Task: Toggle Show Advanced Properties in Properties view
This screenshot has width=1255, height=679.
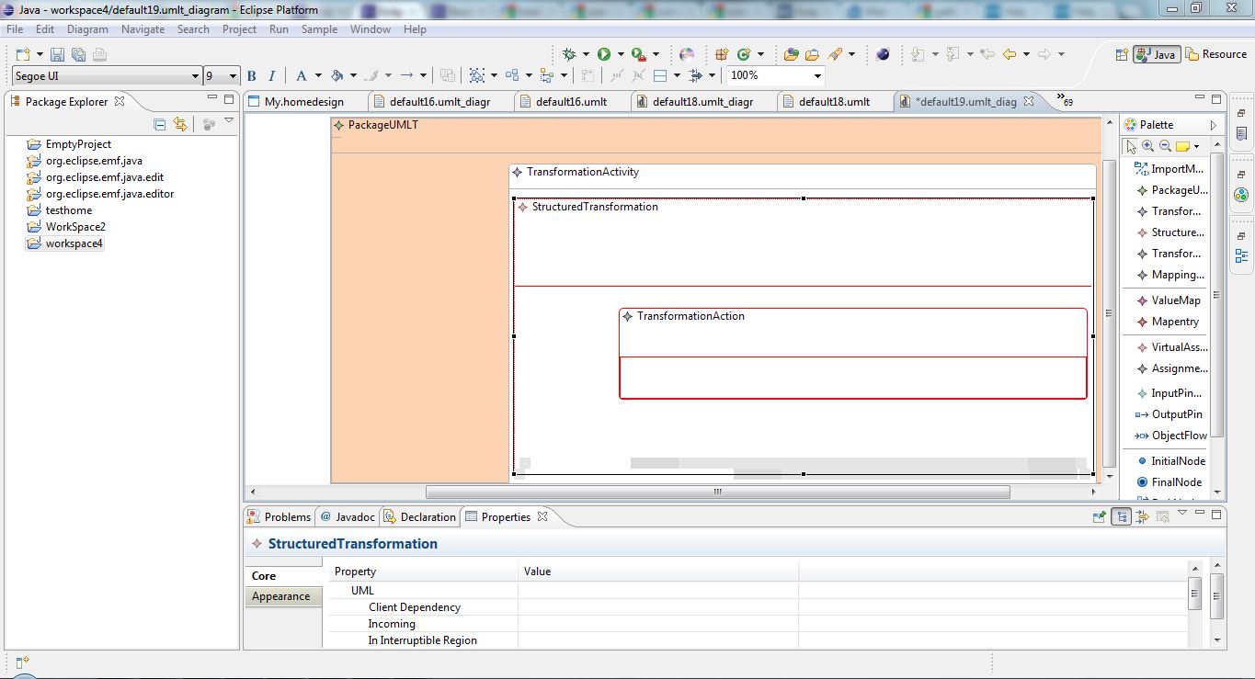Action: point(1142,517)
